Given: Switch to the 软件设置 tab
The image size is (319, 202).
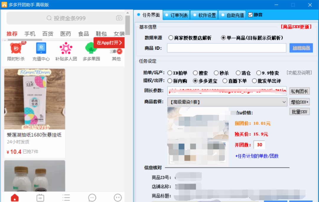Looking at the screenshot, I should coord(205,15).
